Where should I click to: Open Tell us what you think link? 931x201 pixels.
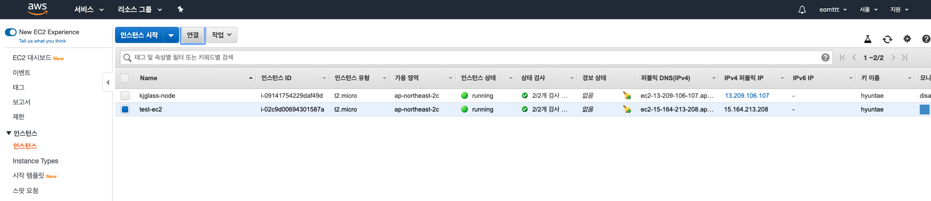coord(43,41)
